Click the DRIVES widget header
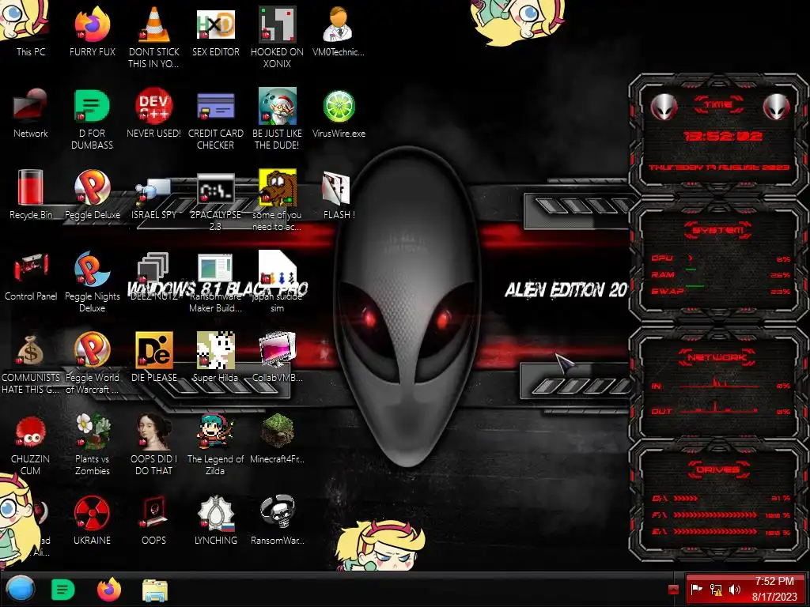 point(718,469)
